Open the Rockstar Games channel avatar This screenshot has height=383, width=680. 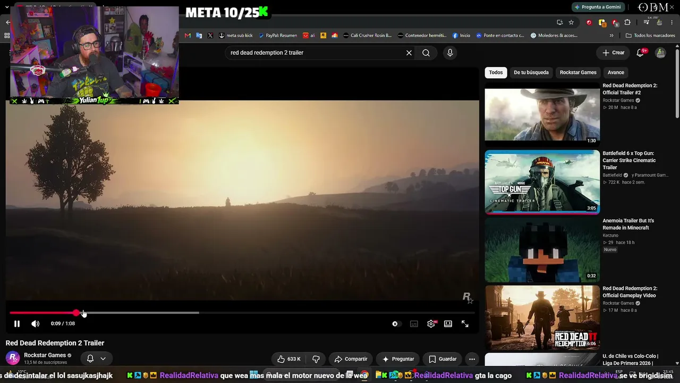coord(13,358)
